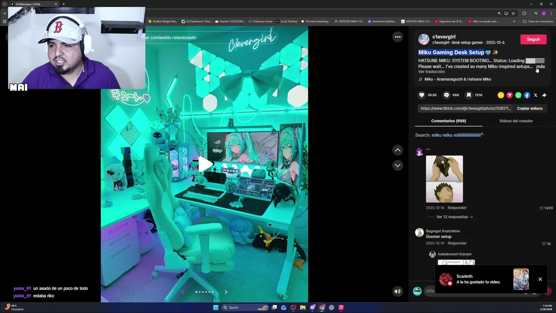Open the three-dots menu above the video
Viewport: 556px width, 313px height.
coord(397,37)
